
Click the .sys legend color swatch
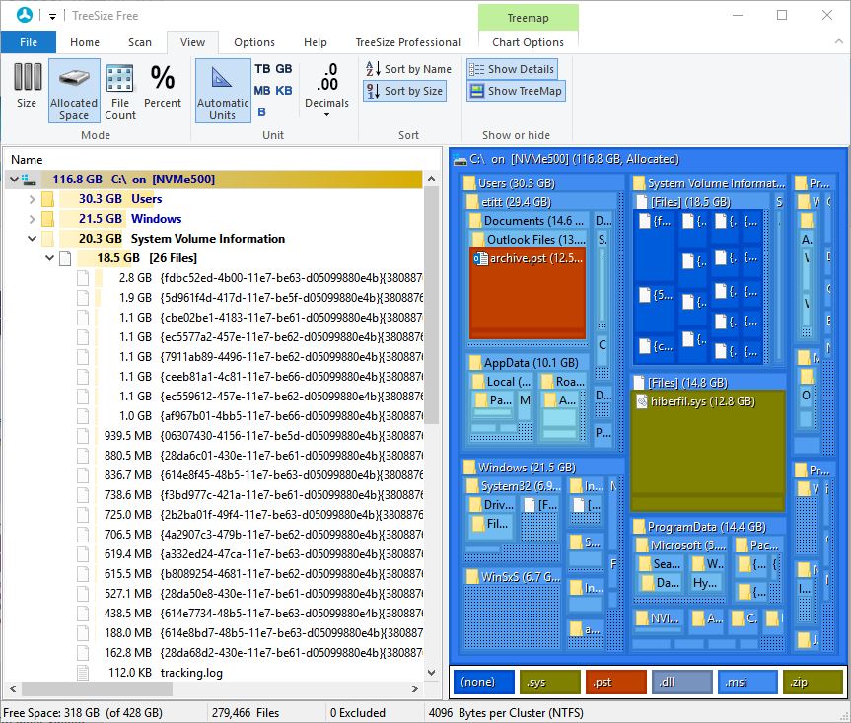[x=549, y=682]
